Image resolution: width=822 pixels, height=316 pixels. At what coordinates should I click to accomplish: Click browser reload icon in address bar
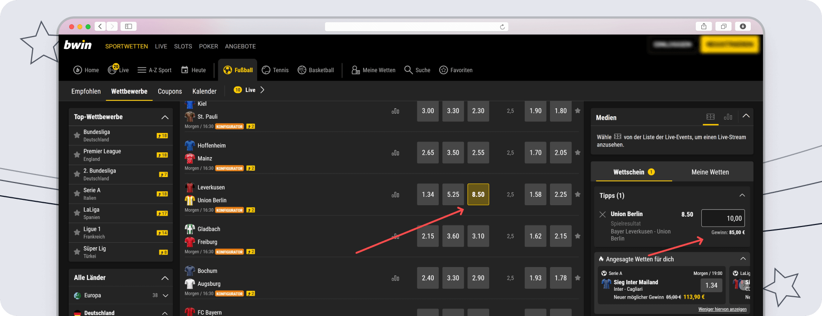[x=502, y=27]
